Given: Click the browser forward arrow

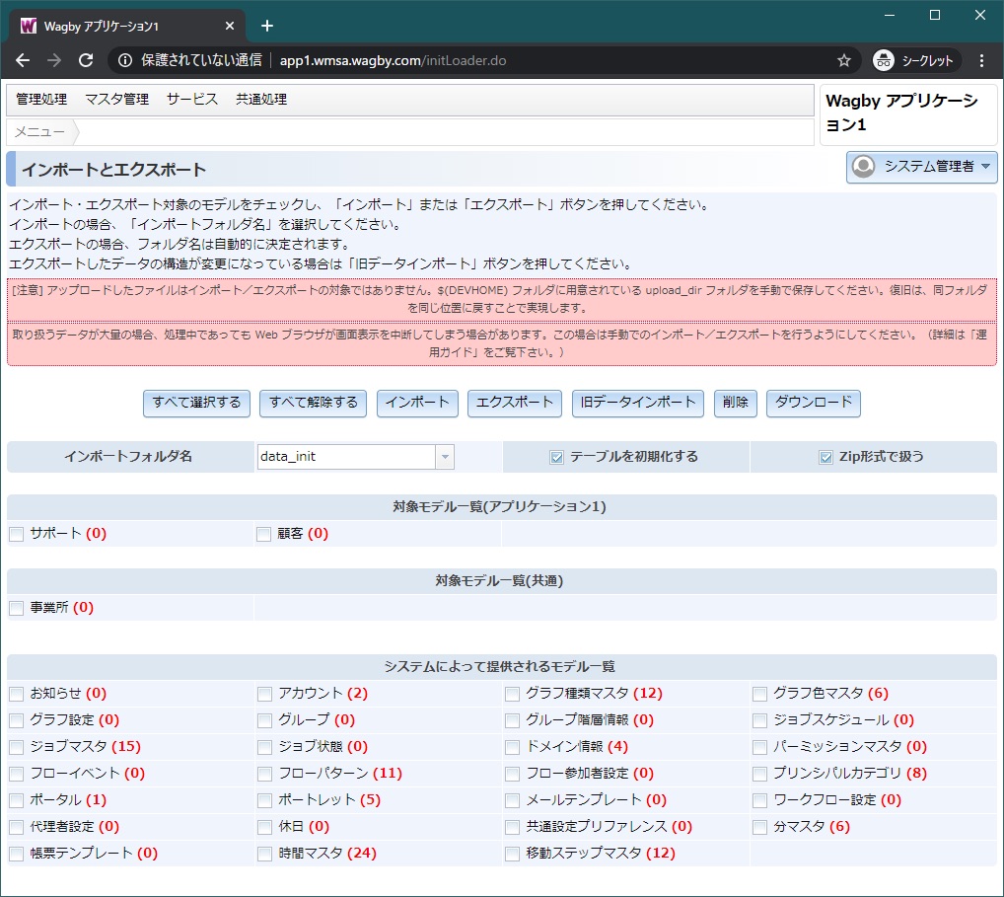Looking at the screenshot, I should tap(54, 60).
